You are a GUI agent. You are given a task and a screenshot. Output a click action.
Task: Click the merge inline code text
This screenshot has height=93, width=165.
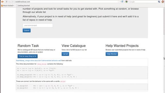click(63, 81)
